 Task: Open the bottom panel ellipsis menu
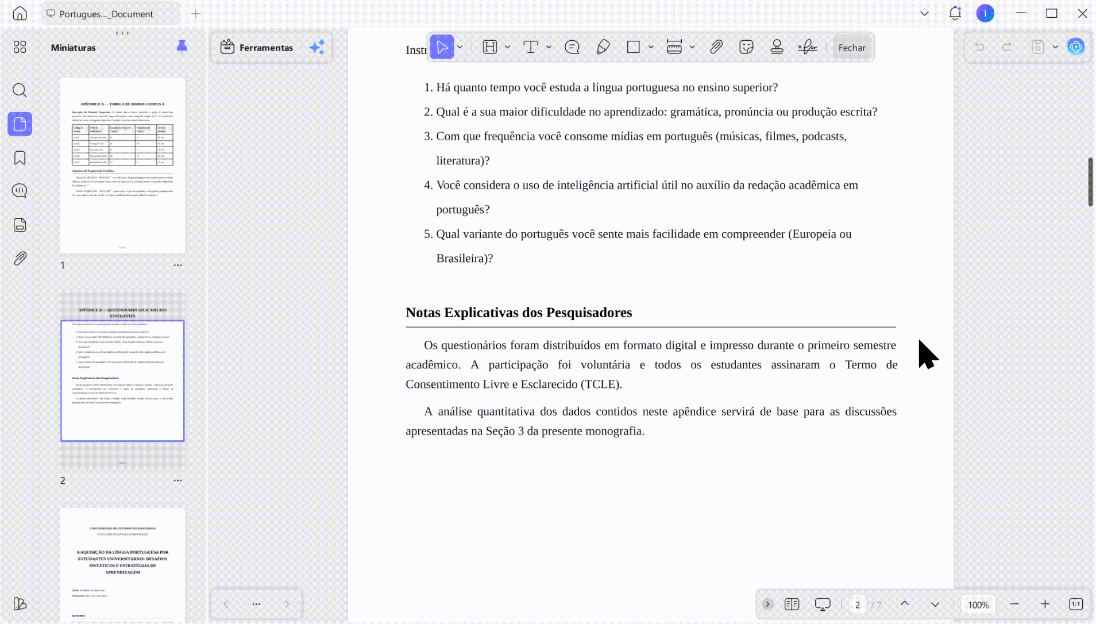point(257,604)
